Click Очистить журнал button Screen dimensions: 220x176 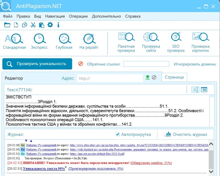coord(186,134)
